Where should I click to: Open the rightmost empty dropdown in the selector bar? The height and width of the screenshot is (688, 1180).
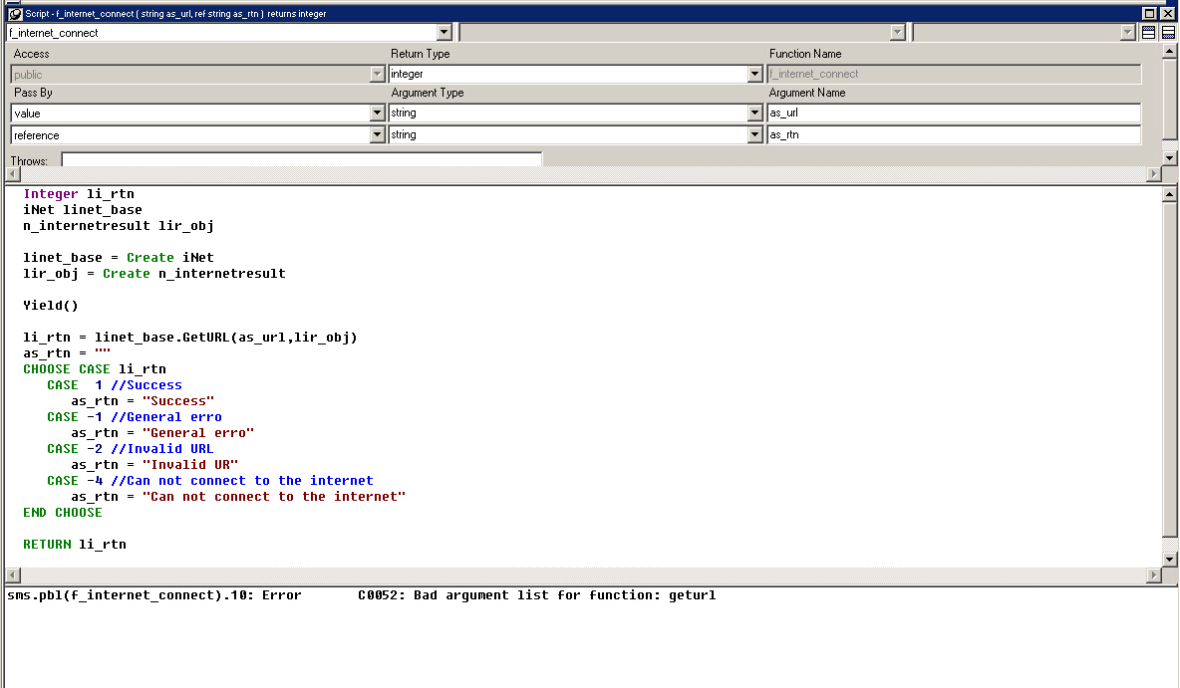(1127, 32)
